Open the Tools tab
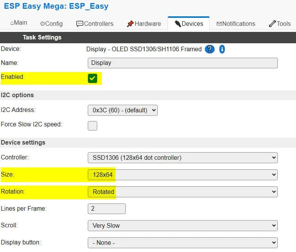 pos(280,24)
